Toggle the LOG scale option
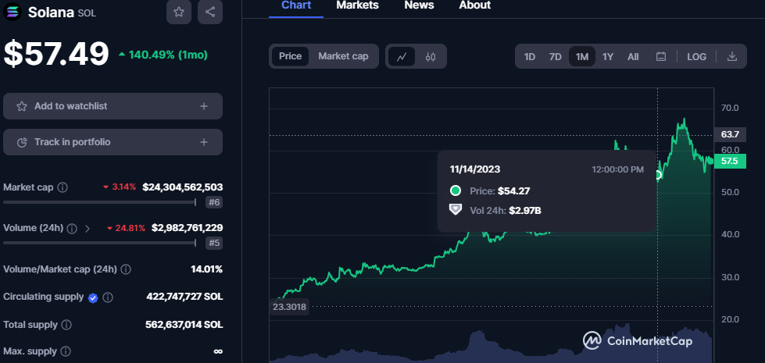Screen dimensions: 765x363 [x=696, y=56]
